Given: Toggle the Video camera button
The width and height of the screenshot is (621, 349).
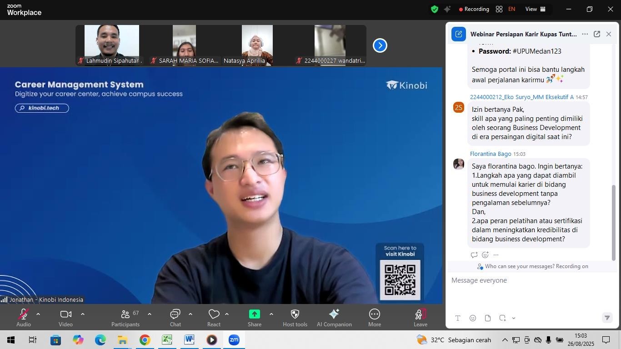Looking at the screenshot, I should pyautogui.click(x=65, y=317).
